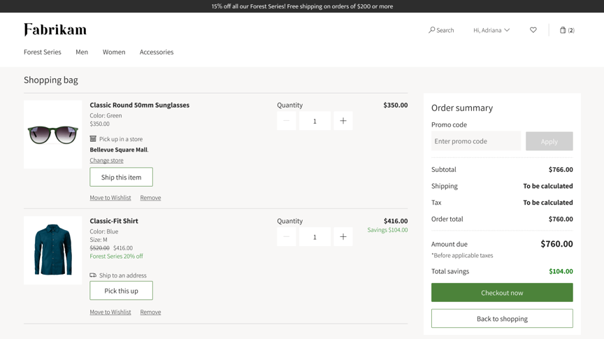Click the Forest Series 20% off label
This screenshot has height=339, width=604.
tap(116, 257)
